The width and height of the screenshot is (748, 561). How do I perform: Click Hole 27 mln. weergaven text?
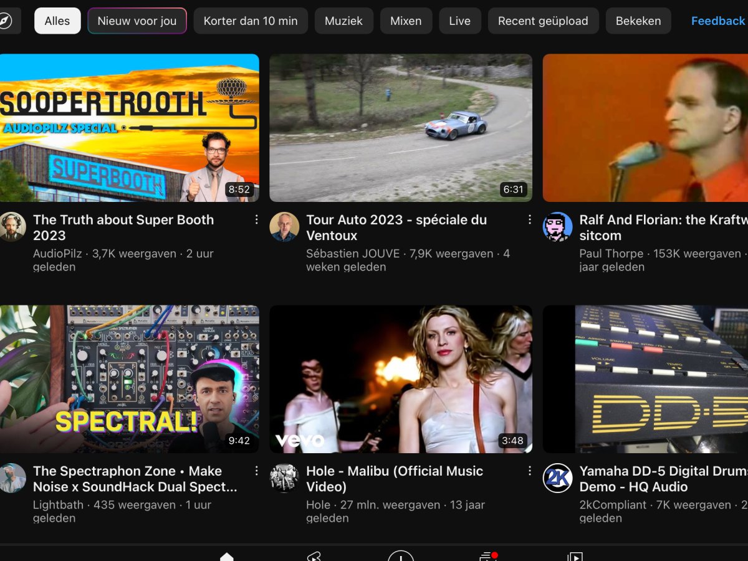pyautogui.click(x=395, y=512)
